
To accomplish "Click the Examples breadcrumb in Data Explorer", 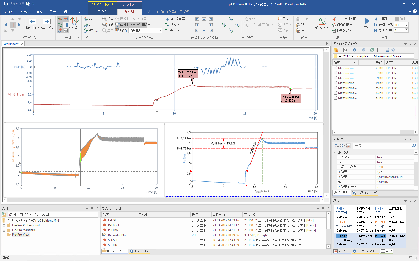I will (x=362, y=56).
